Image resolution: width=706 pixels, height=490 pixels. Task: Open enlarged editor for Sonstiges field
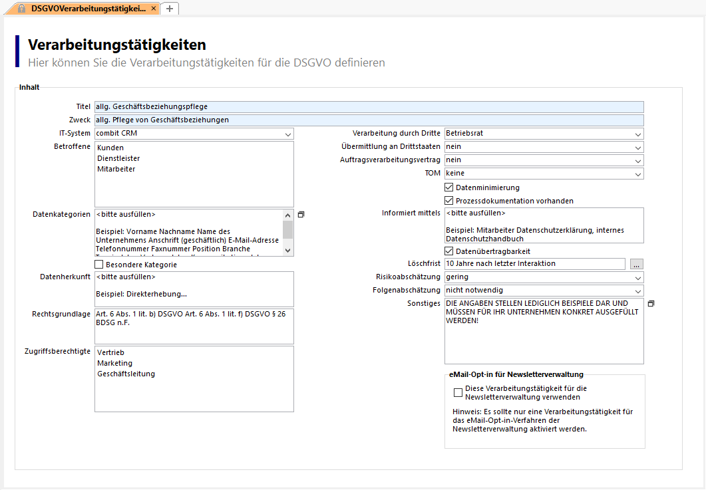point(651,303)
